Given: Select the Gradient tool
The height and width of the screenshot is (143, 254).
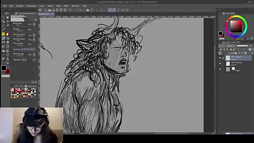Looking at the screenshot, I should point(8,51).
